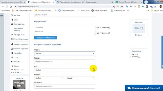163x91 pixels.
Task: Click the Ссылка на сайт input field
Action: (64, 15)
